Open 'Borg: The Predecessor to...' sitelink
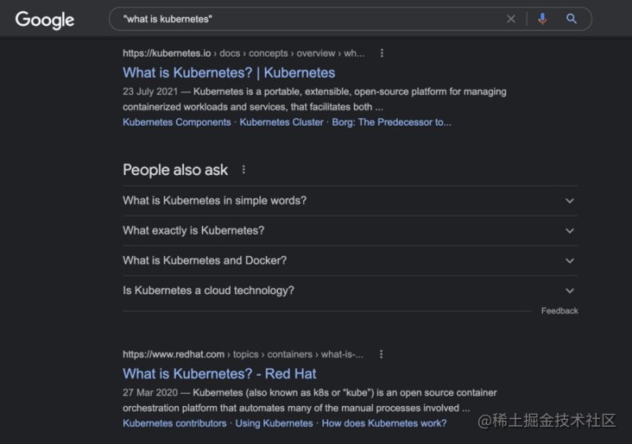Image resolution: width=632 pixels, height=444 pixels. [391, 122]
